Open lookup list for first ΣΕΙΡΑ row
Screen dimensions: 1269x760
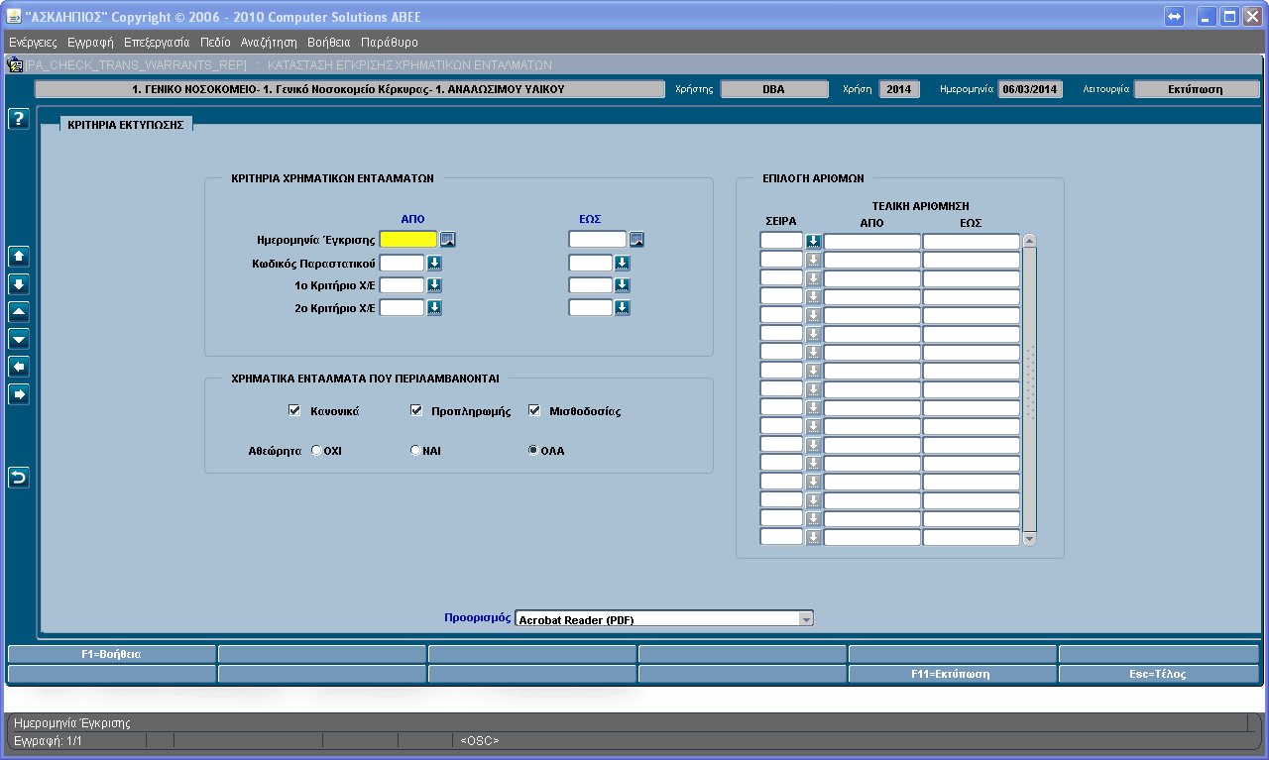(813, 241)
